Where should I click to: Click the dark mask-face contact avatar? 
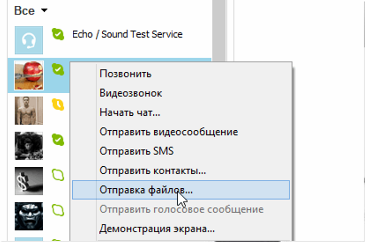point(29,216)
